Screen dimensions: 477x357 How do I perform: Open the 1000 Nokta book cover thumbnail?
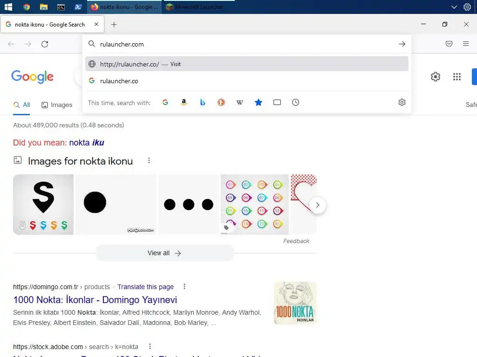coord(295,303)
